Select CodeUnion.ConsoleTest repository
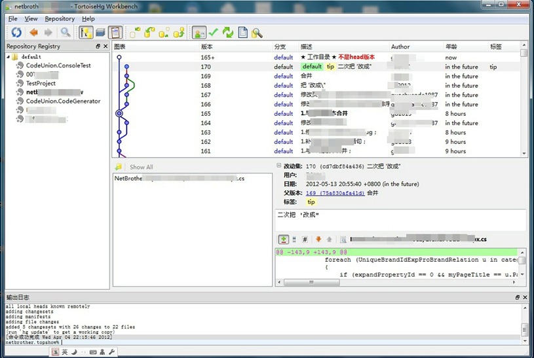 click(58, 65)
